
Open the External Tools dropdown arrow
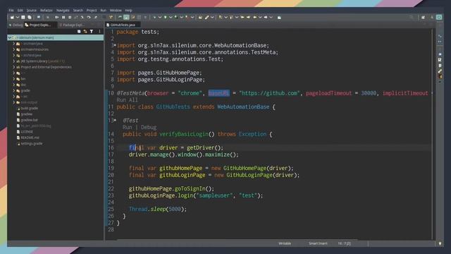coord(192,17)
